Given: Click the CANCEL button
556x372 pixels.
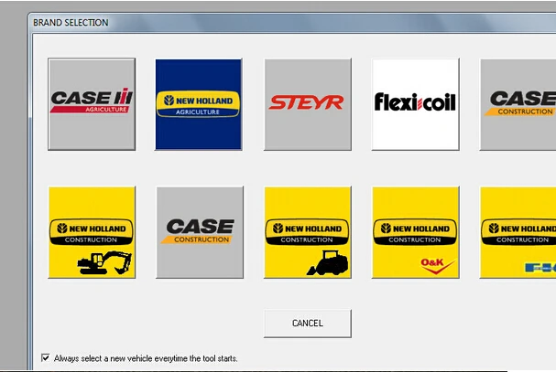Looking at the screenshot, I should pos(308,324).
